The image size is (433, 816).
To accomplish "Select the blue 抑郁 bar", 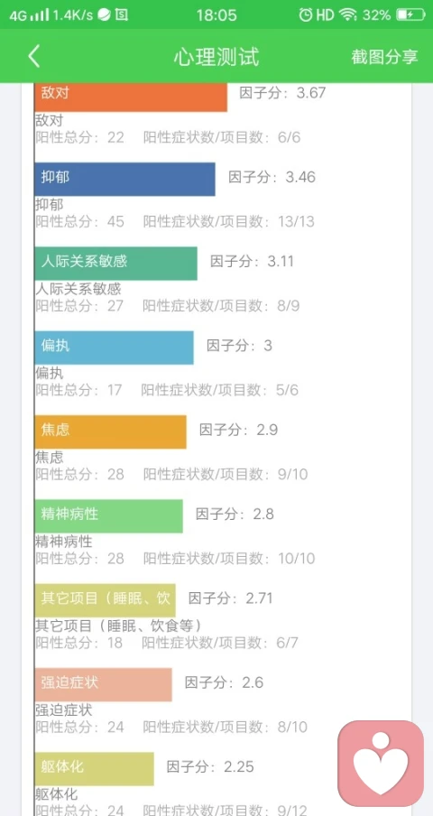I will [x=124, y=179].
